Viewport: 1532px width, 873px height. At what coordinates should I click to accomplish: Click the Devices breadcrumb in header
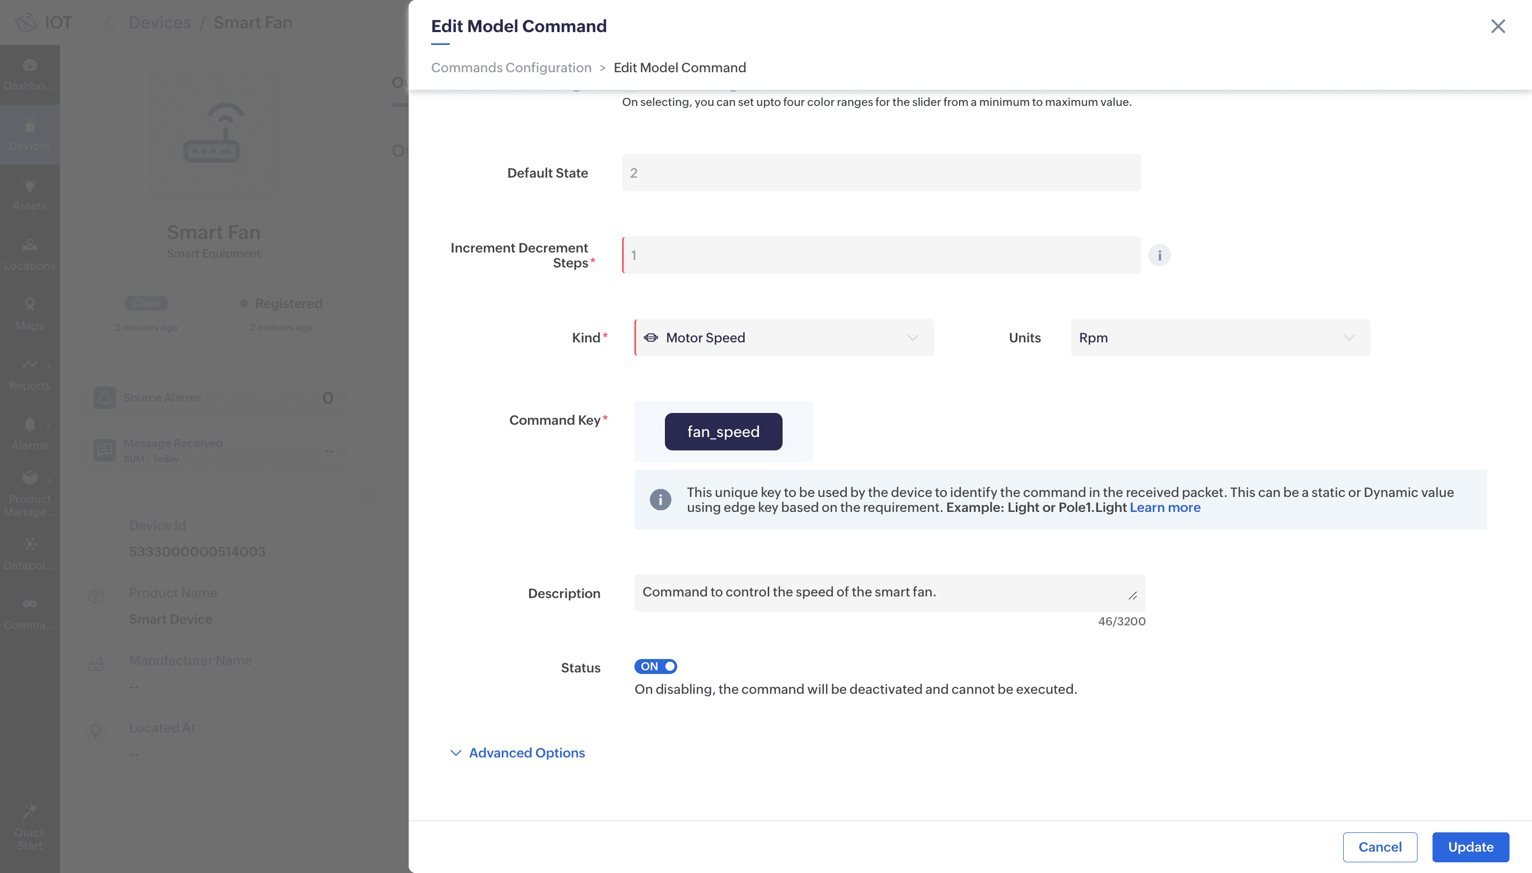click(x=159, y=23)
